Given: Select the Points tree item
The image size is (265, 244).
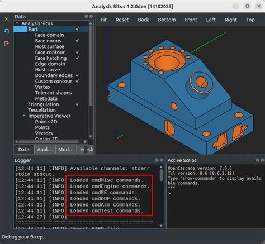Looking at the screenshot, I should pos(42,127).
